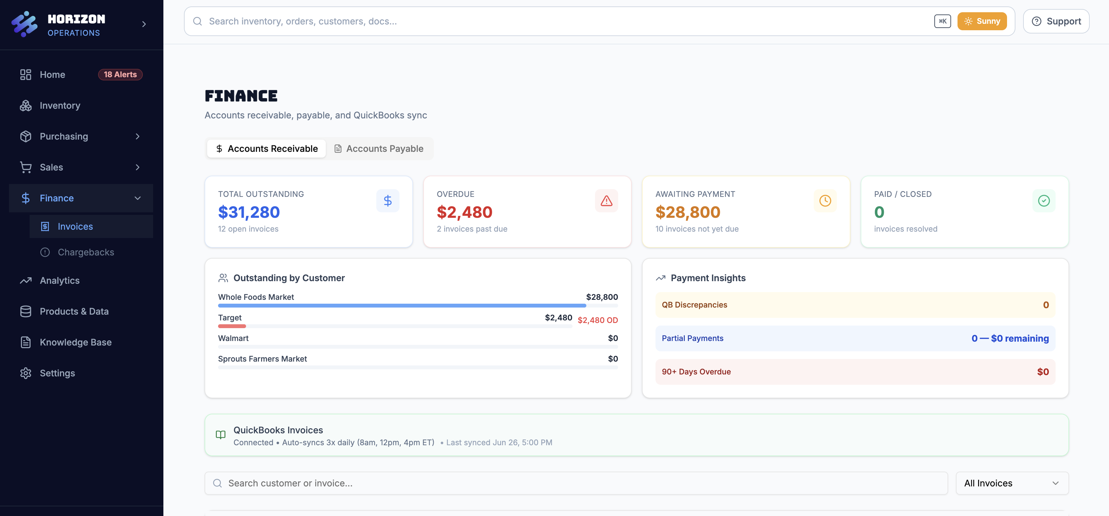Screen dimensions: 1109x516
Task: Click the checkmark icon on Paid / Closed card
Action: tap(1044, 201)
